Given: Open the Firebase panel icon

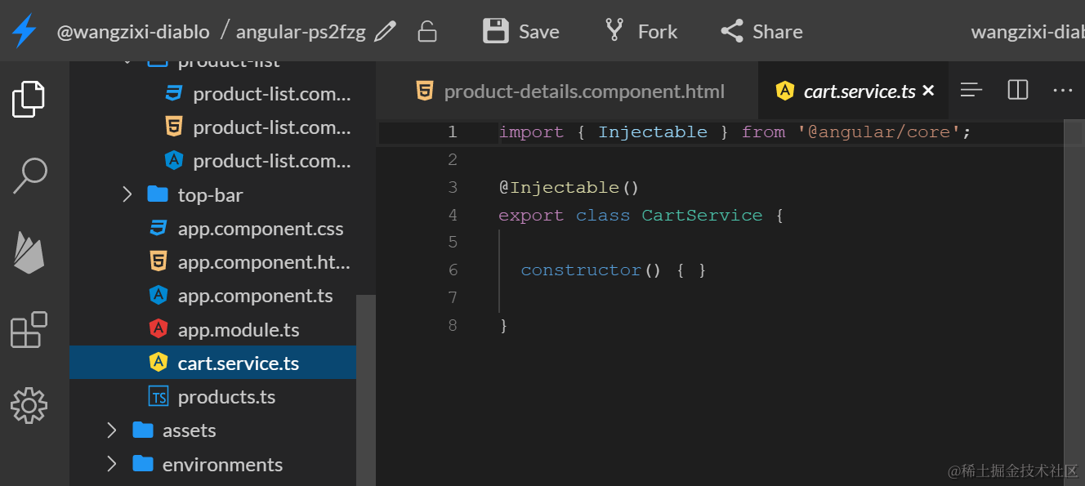Looking at the screenshot, I should click(x=29, y=252).
